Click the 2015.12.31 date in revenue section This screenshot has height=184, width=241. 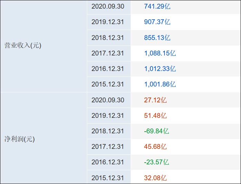pos(108,84)
